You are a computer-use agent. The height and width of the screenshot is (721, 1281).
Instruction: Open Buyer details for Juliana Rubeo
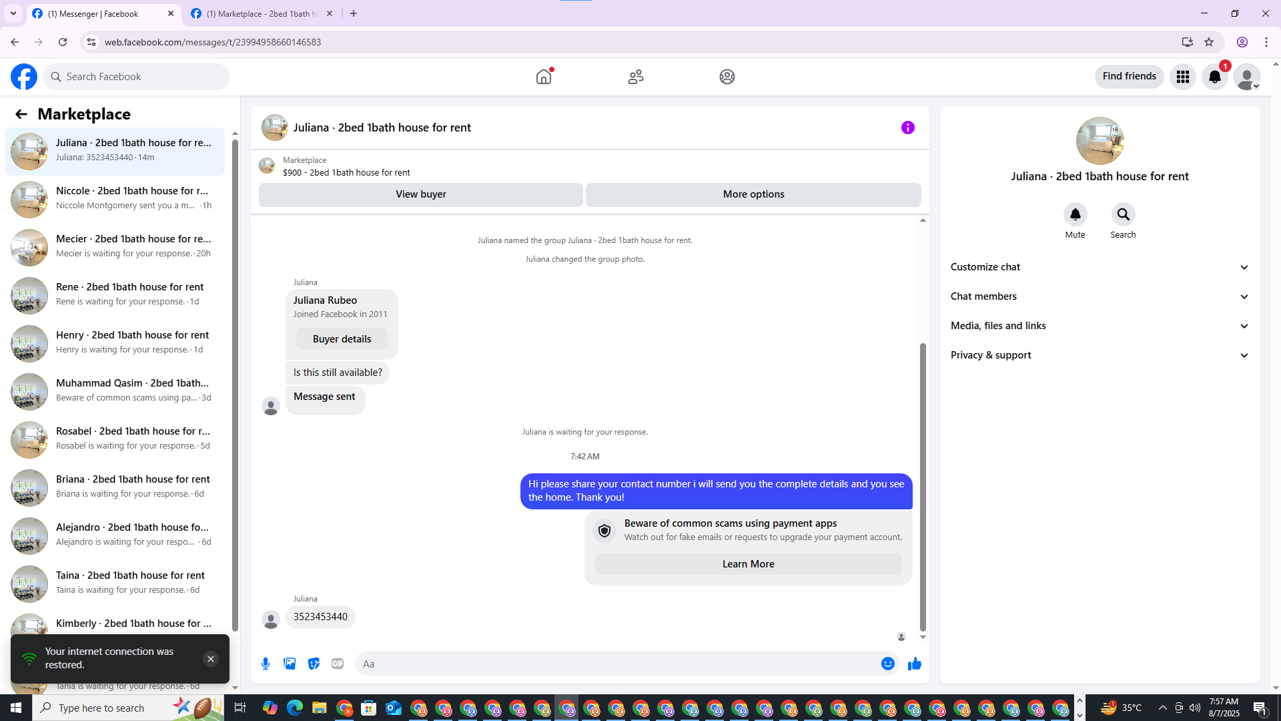(x=342, y=339)
